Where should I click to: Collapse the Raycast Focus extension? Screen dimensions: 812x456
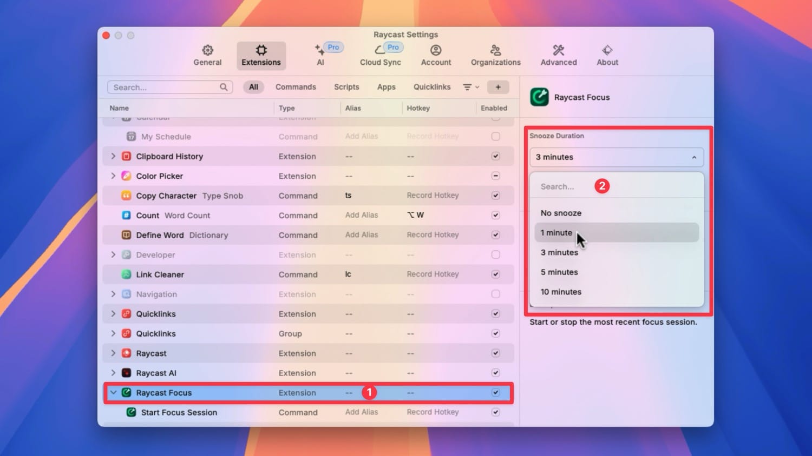[x=113, y=393]
